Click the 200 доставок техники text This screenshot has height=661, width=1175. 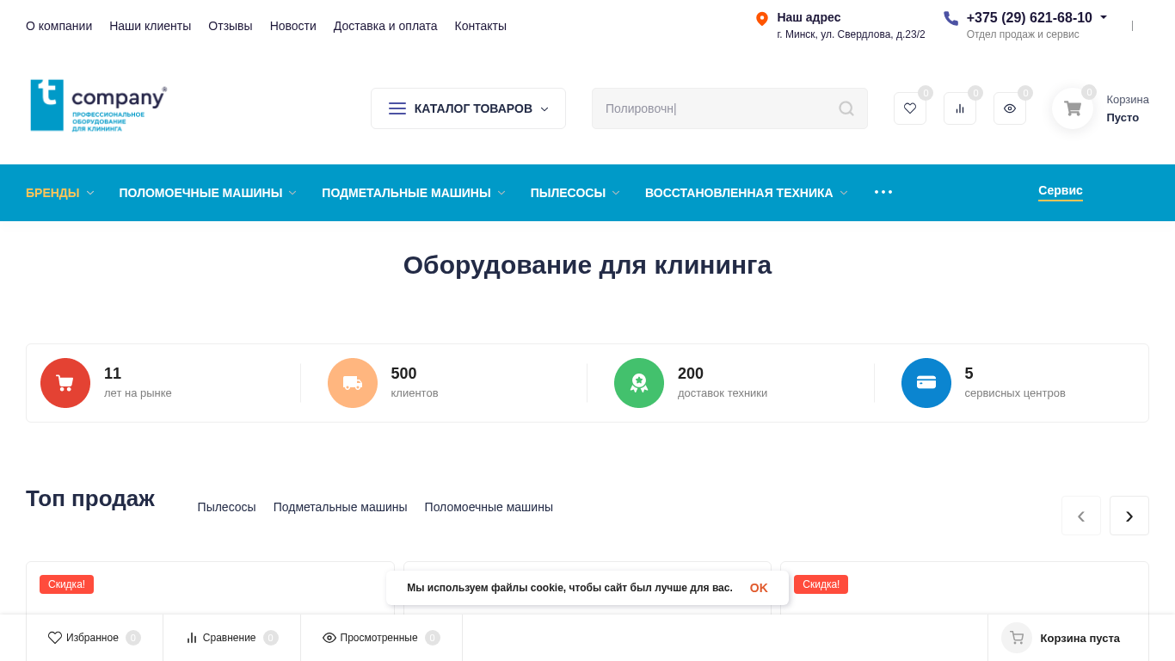[723, 383]
